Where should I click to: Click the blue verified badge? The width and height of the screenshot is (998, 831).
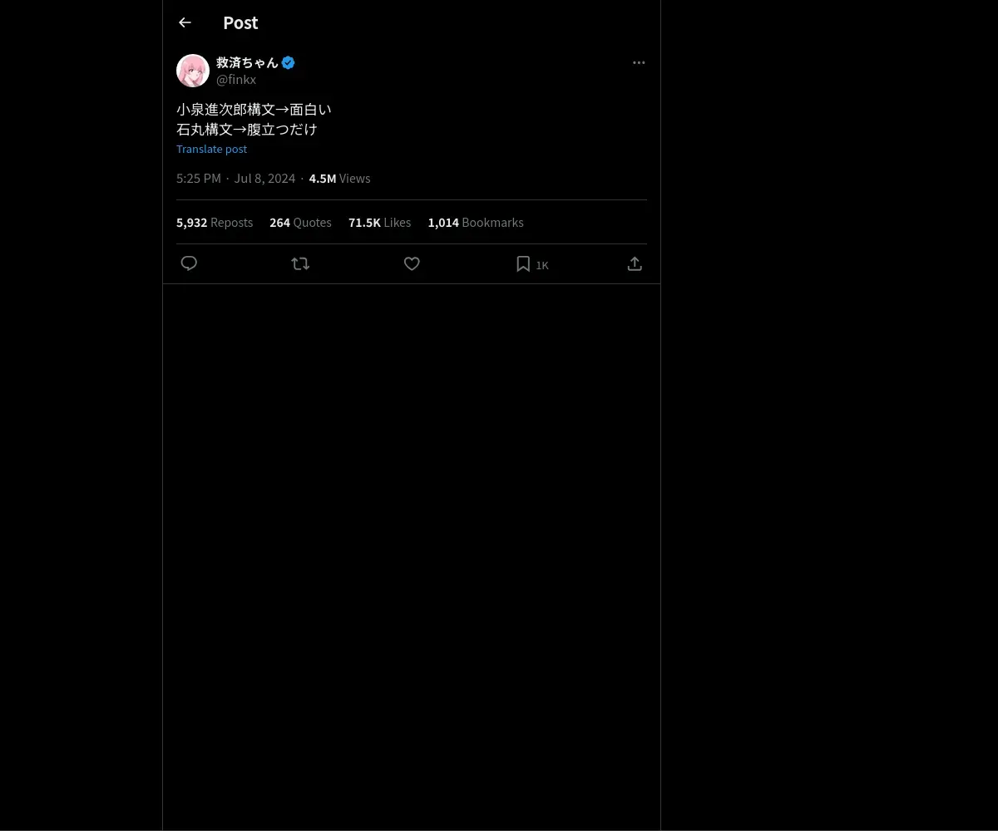289,62
